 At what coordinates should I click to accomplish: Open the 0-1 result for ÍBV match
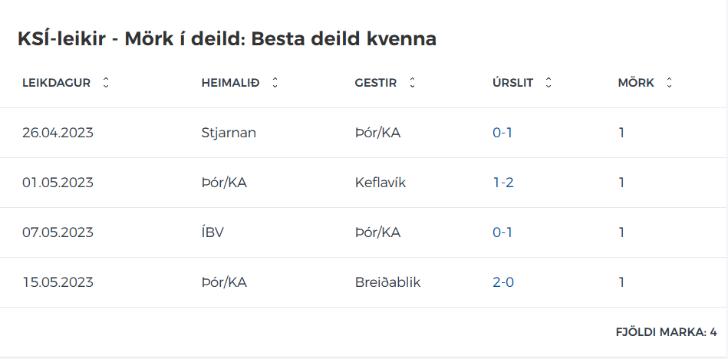pos(502,232)
